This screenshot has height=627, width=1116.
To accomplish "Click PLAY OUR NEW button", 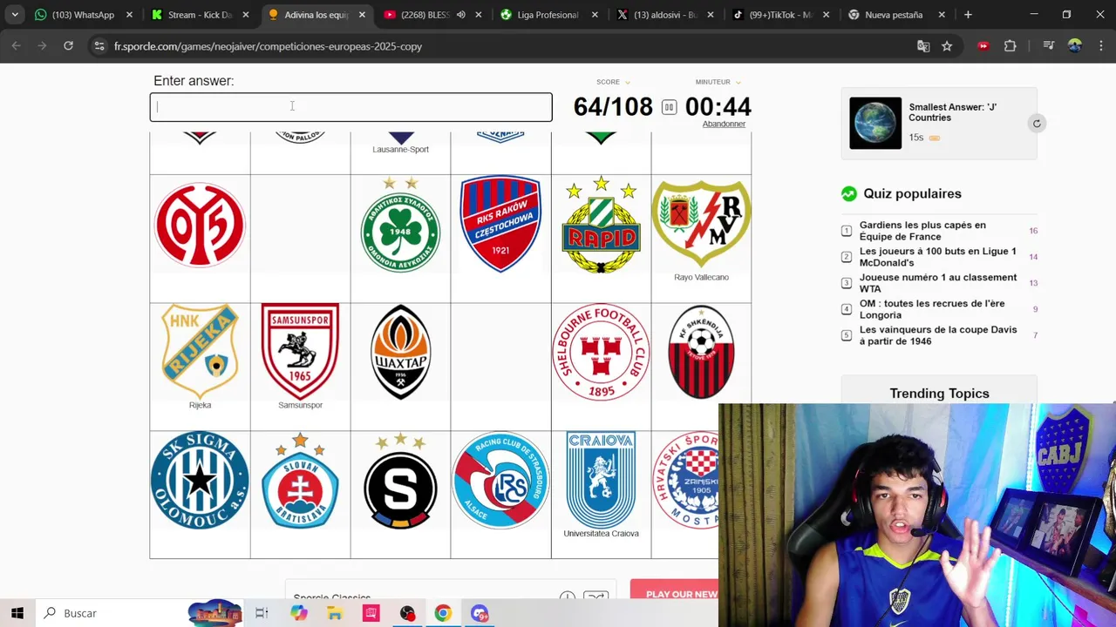I will point(675,590).
